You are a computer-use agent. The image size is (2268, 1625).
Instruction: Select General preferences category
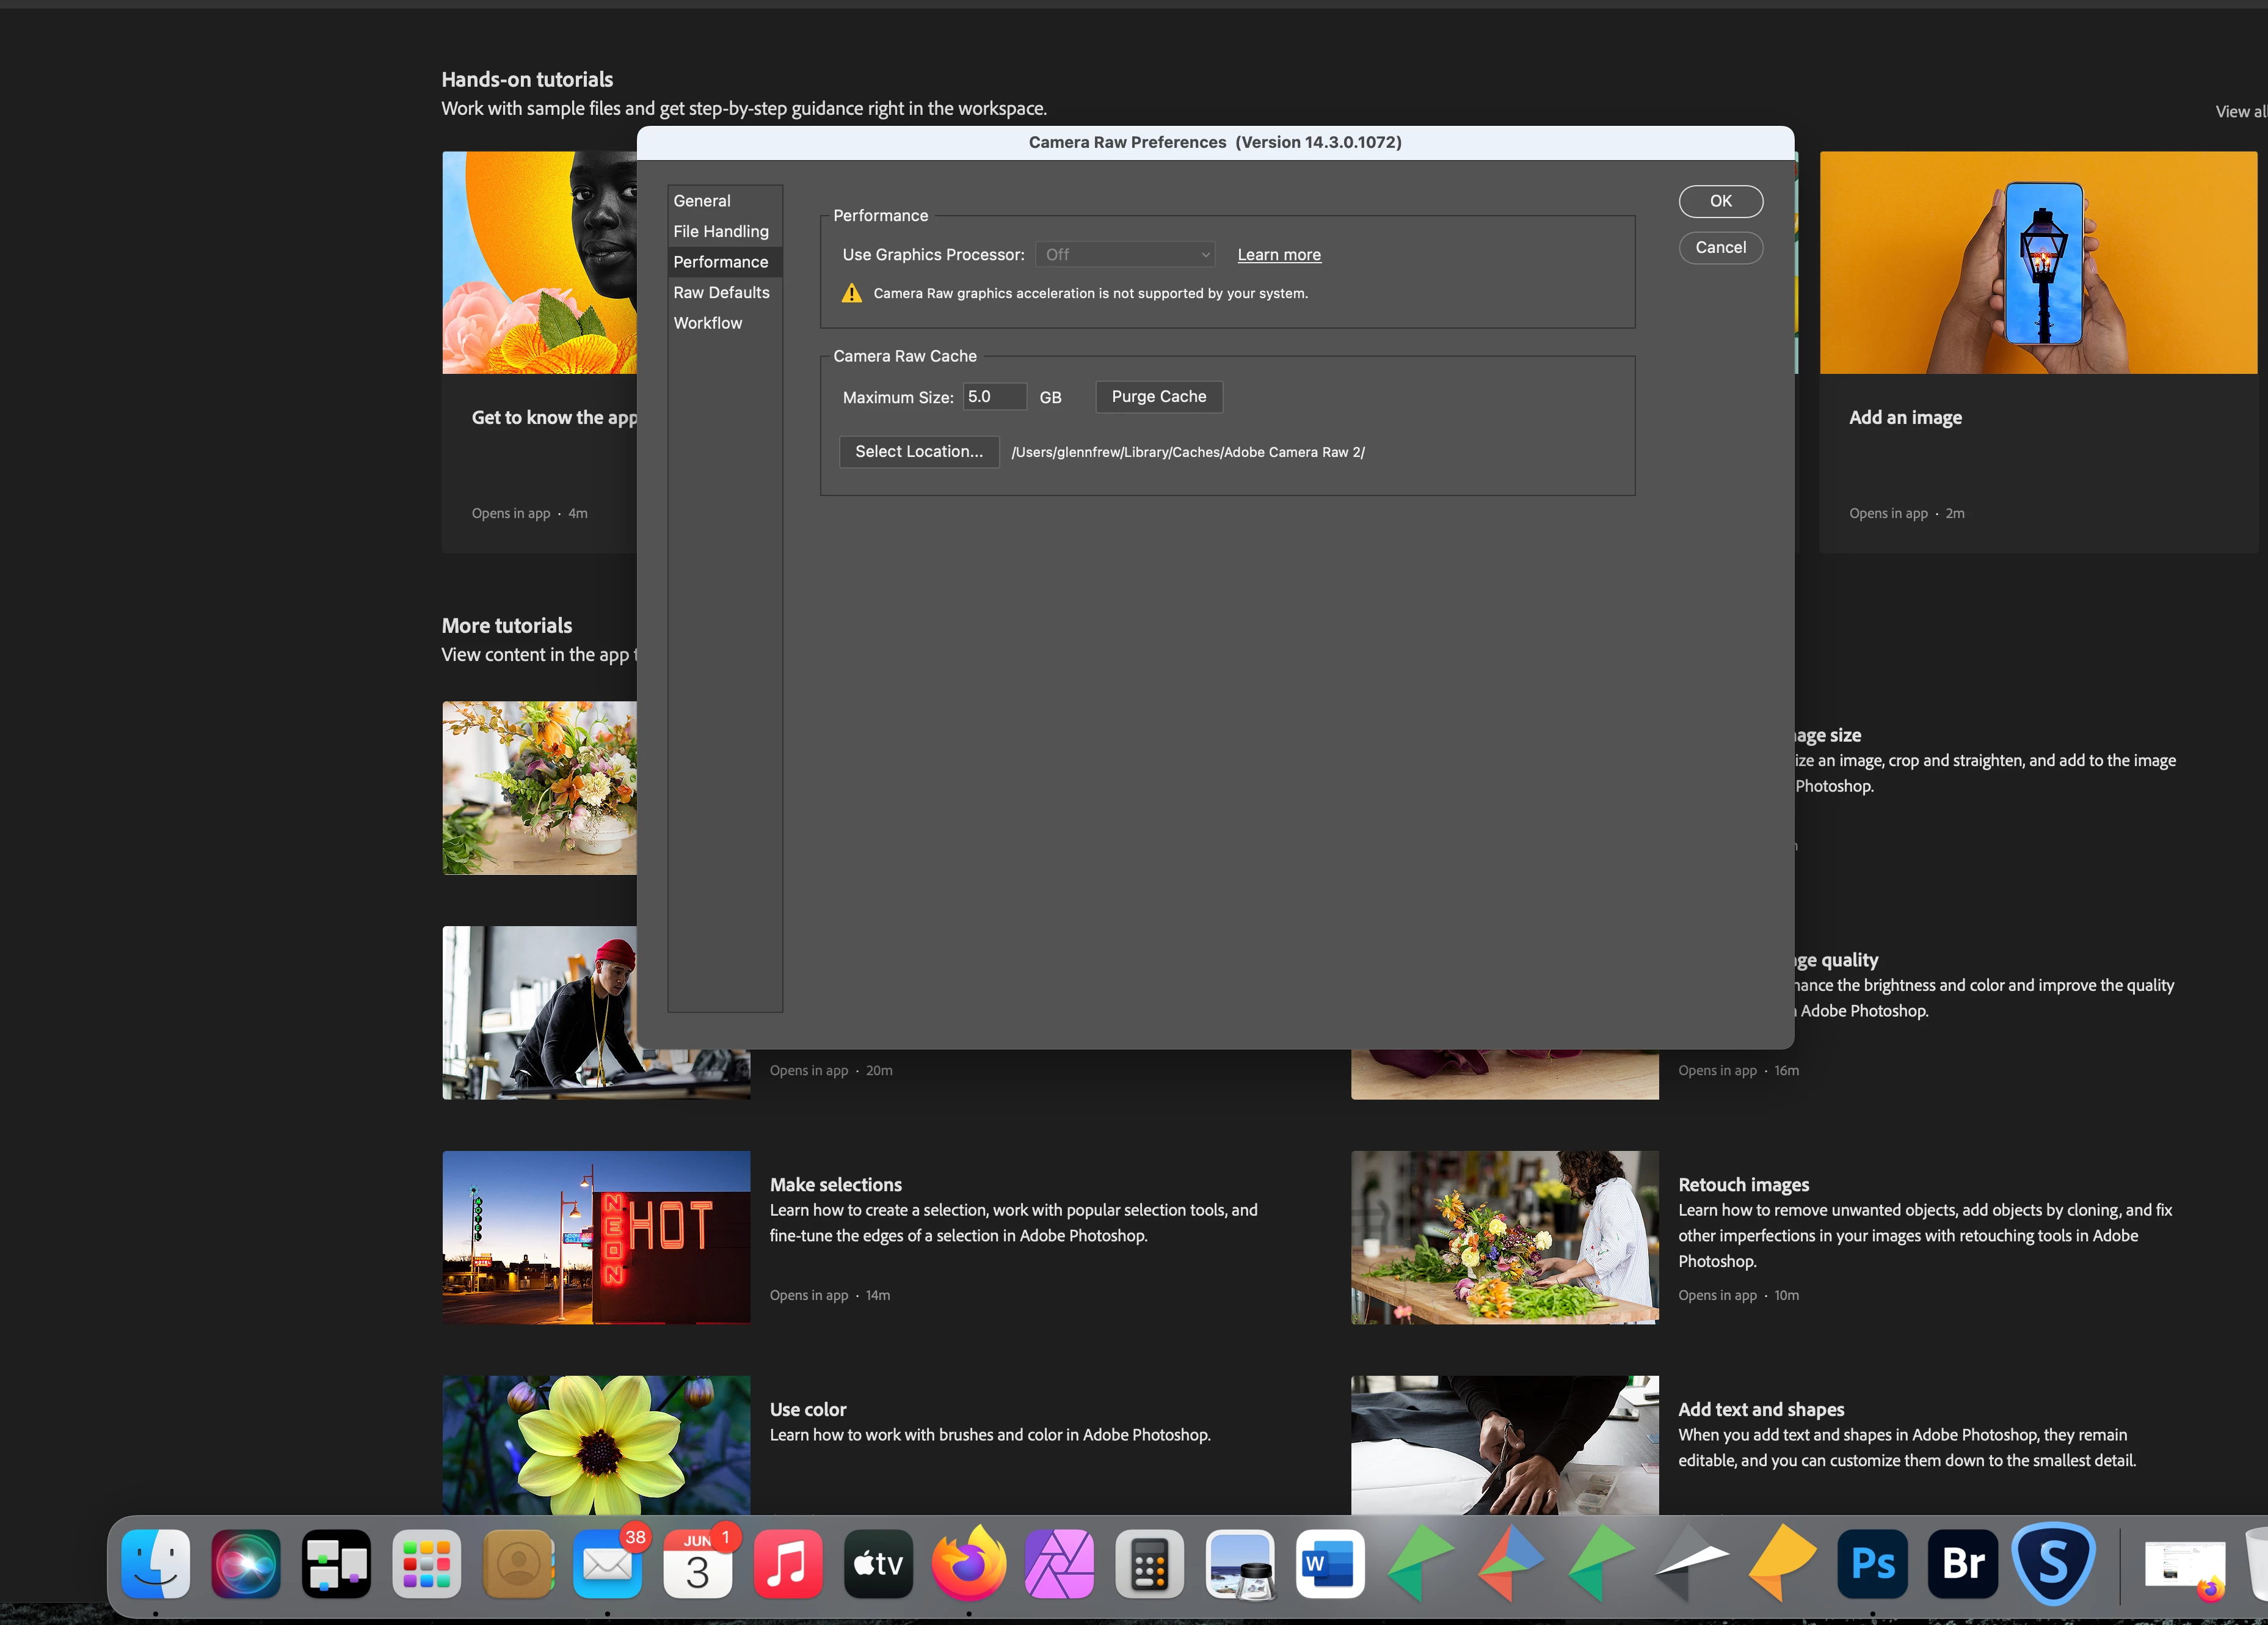(702, 201)
